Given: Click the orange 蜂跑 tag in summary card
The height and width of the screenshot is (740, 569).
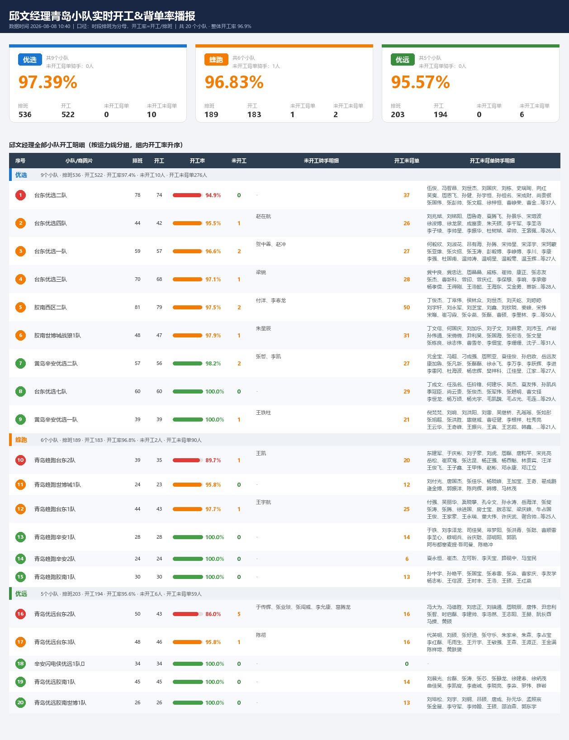Looking at the screenshot, I should (216, 60).
